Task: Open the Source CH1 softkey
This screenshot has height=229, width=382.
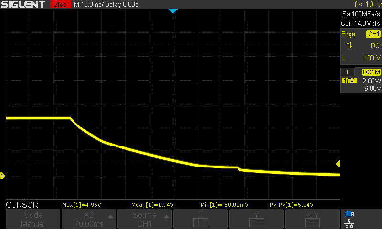Action: point(145,219)
